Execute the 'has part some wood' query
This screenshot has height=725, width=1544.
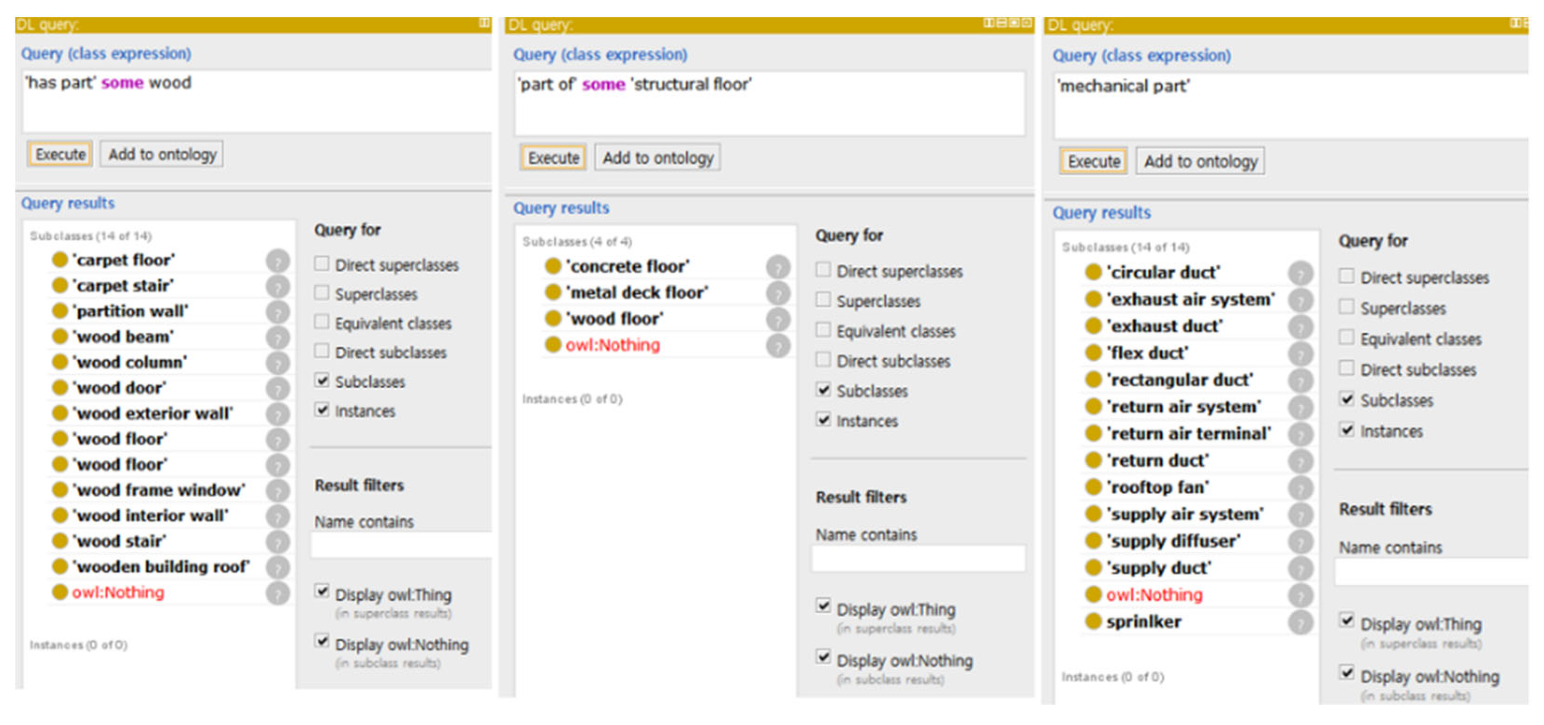coord(60,155)
